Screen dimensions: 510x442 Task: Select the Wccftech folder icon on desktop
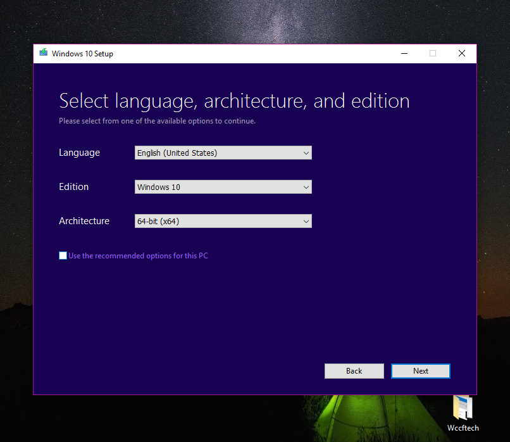click(463, 407)
